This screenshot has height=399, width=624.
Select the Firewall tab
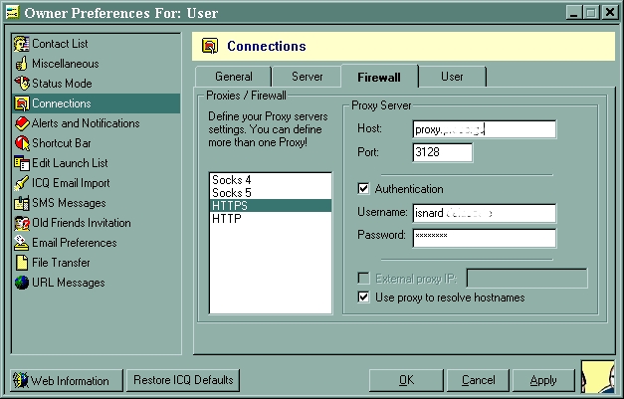(x=379, y=77)
